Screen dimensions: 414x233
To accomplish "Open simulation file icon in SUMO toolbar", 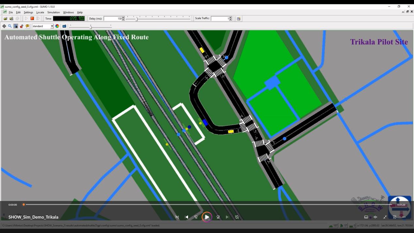I will pos(6,19).
